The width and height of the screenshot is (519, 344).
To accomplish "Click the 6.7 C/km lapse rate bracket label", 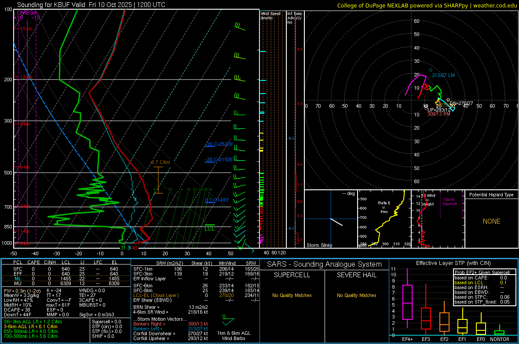I will (x=161, y=162).
